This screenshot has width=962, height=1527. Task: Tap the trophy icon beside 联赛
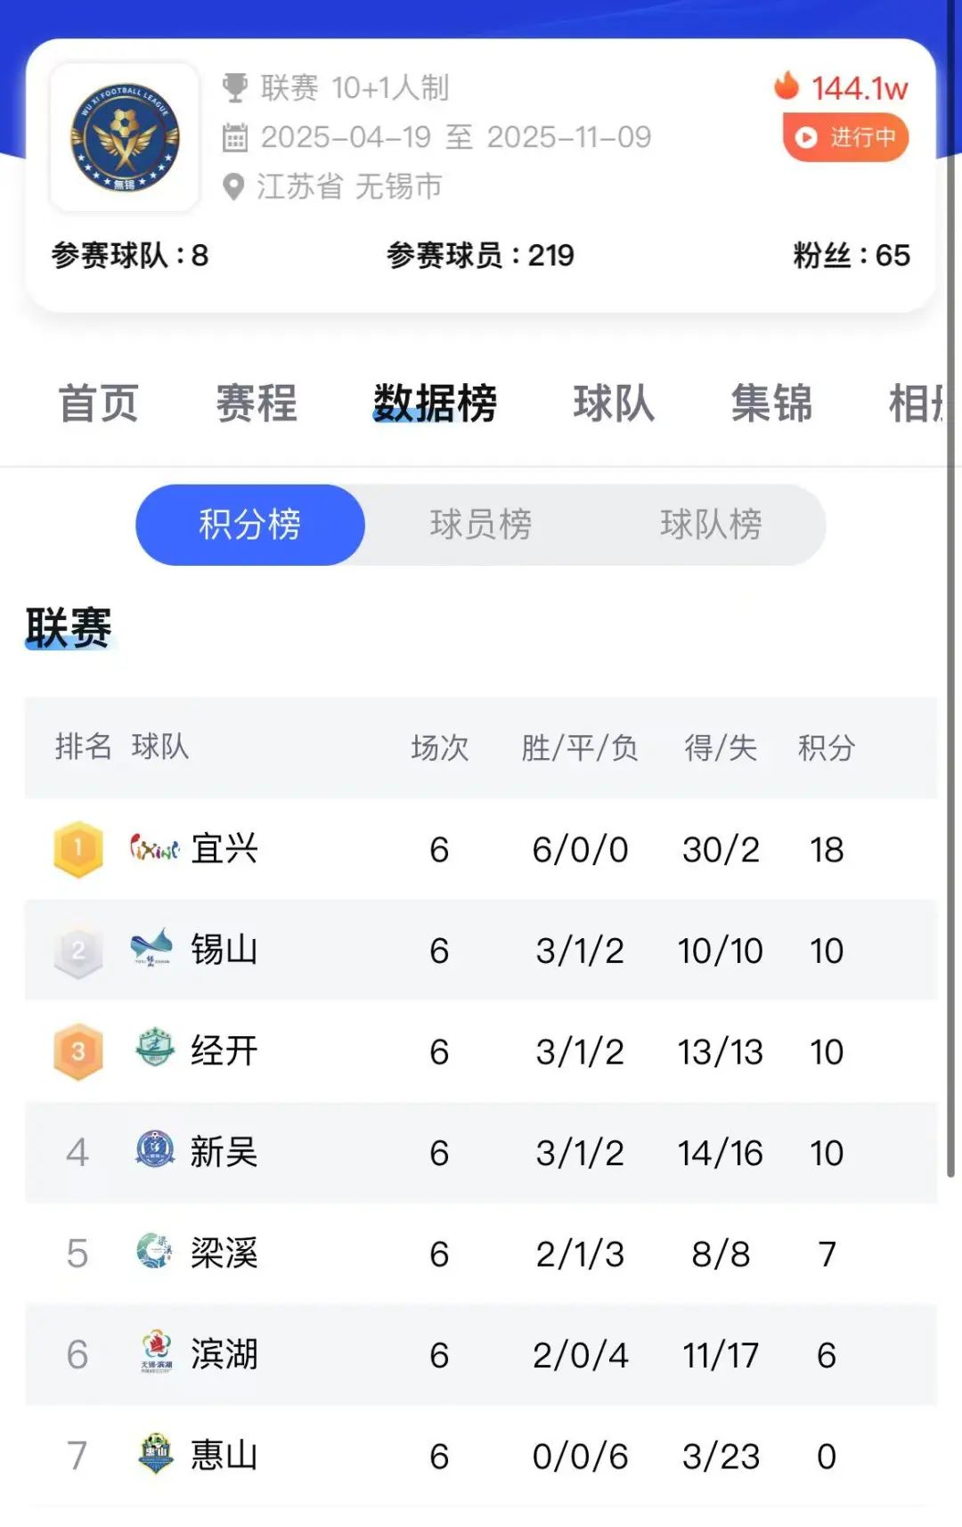click(x=235, y=87)
